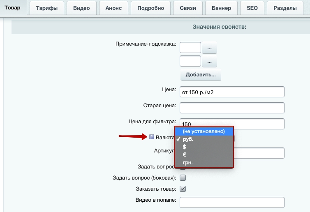Choose 'руб.' currency option
310x212 pixels.
click(204, 139)
